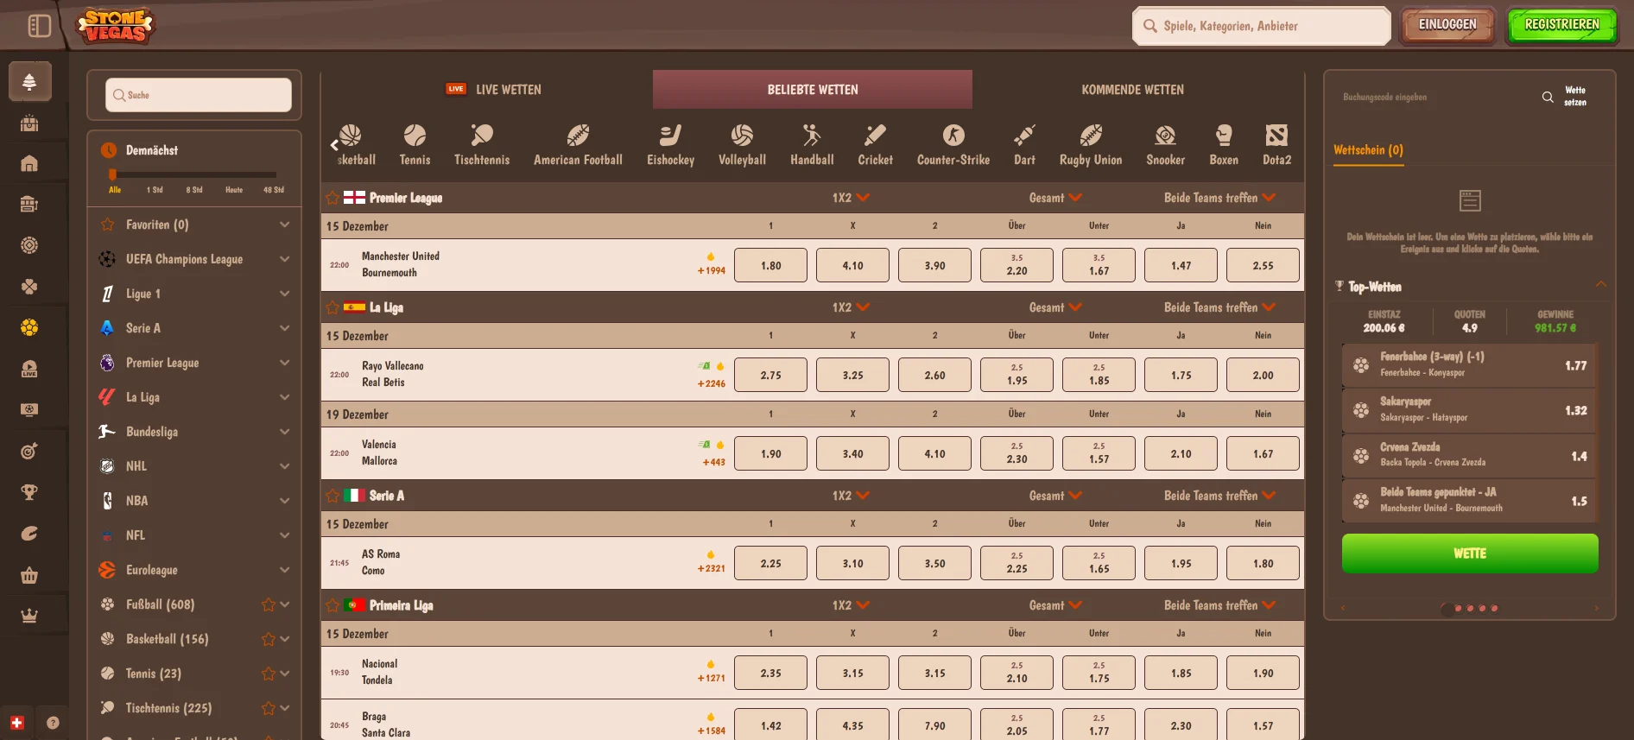Switch to the Live Wetten tab

click(493, 89)
